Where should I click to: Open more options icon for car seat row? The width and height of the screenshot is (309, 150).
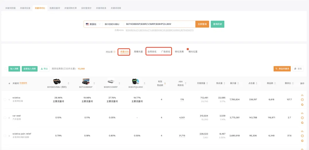tap(302, 118)
